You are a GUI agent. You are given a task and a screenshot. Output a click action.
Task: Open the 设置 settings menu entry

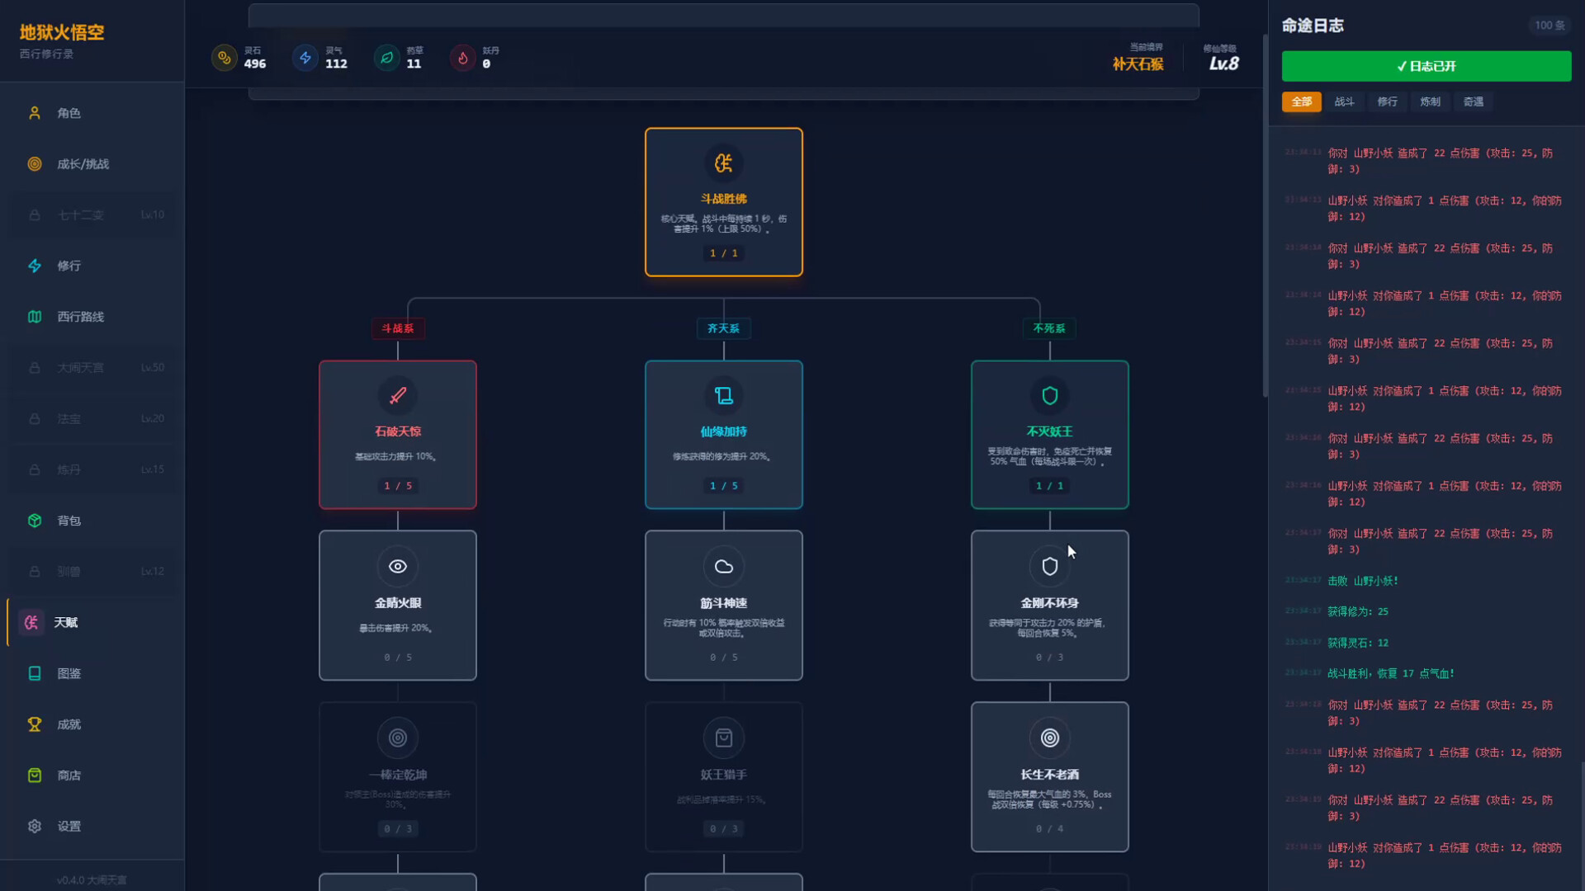click(69, 826)
